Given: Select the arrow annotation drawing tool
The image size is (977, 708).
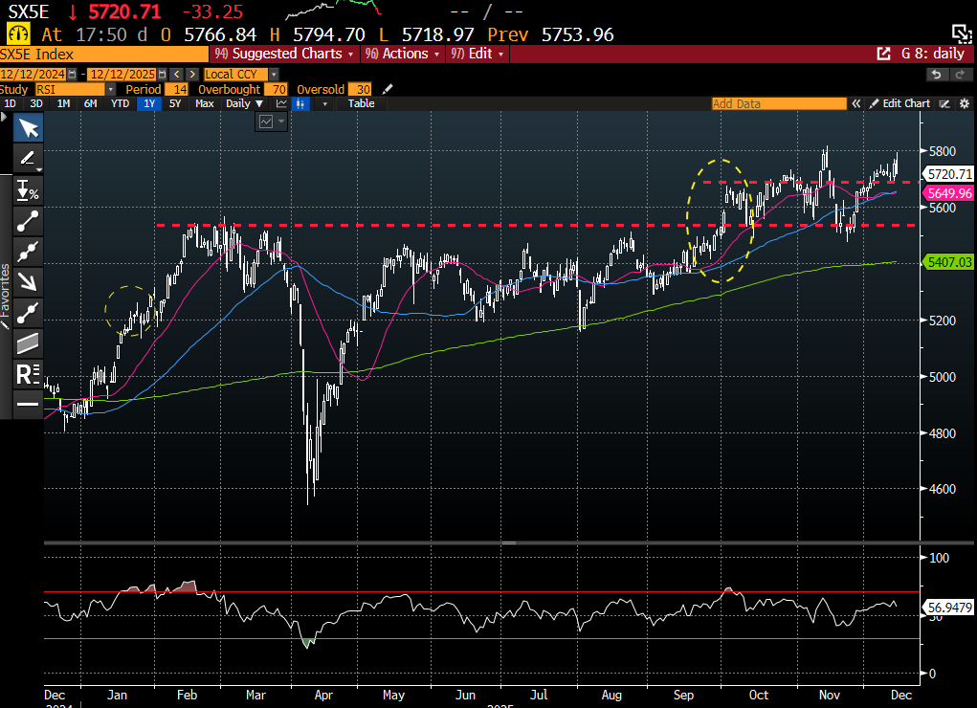Looking at the screenshot, I should pos(28,281).
